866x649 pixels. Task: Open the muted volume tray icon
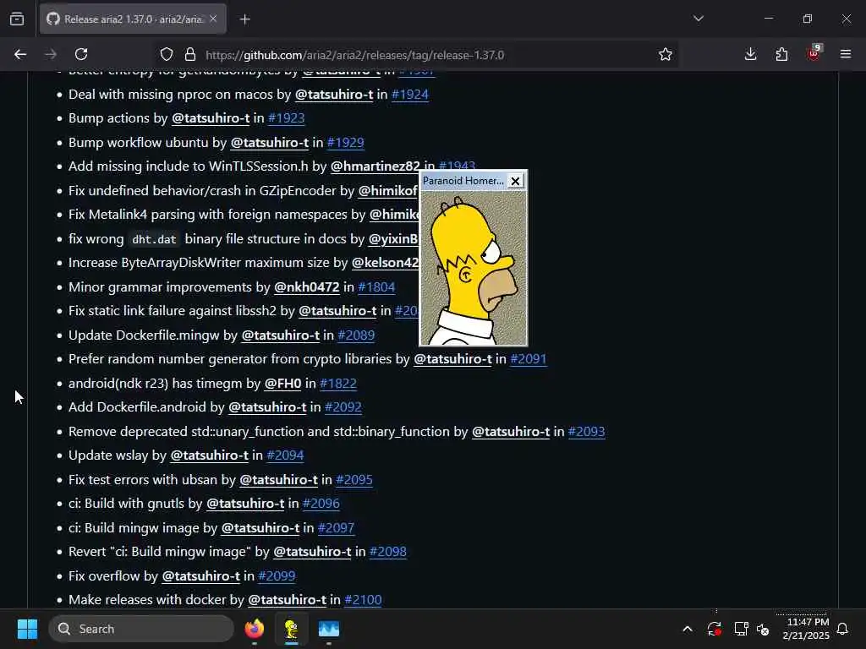(x=764, y=629)
